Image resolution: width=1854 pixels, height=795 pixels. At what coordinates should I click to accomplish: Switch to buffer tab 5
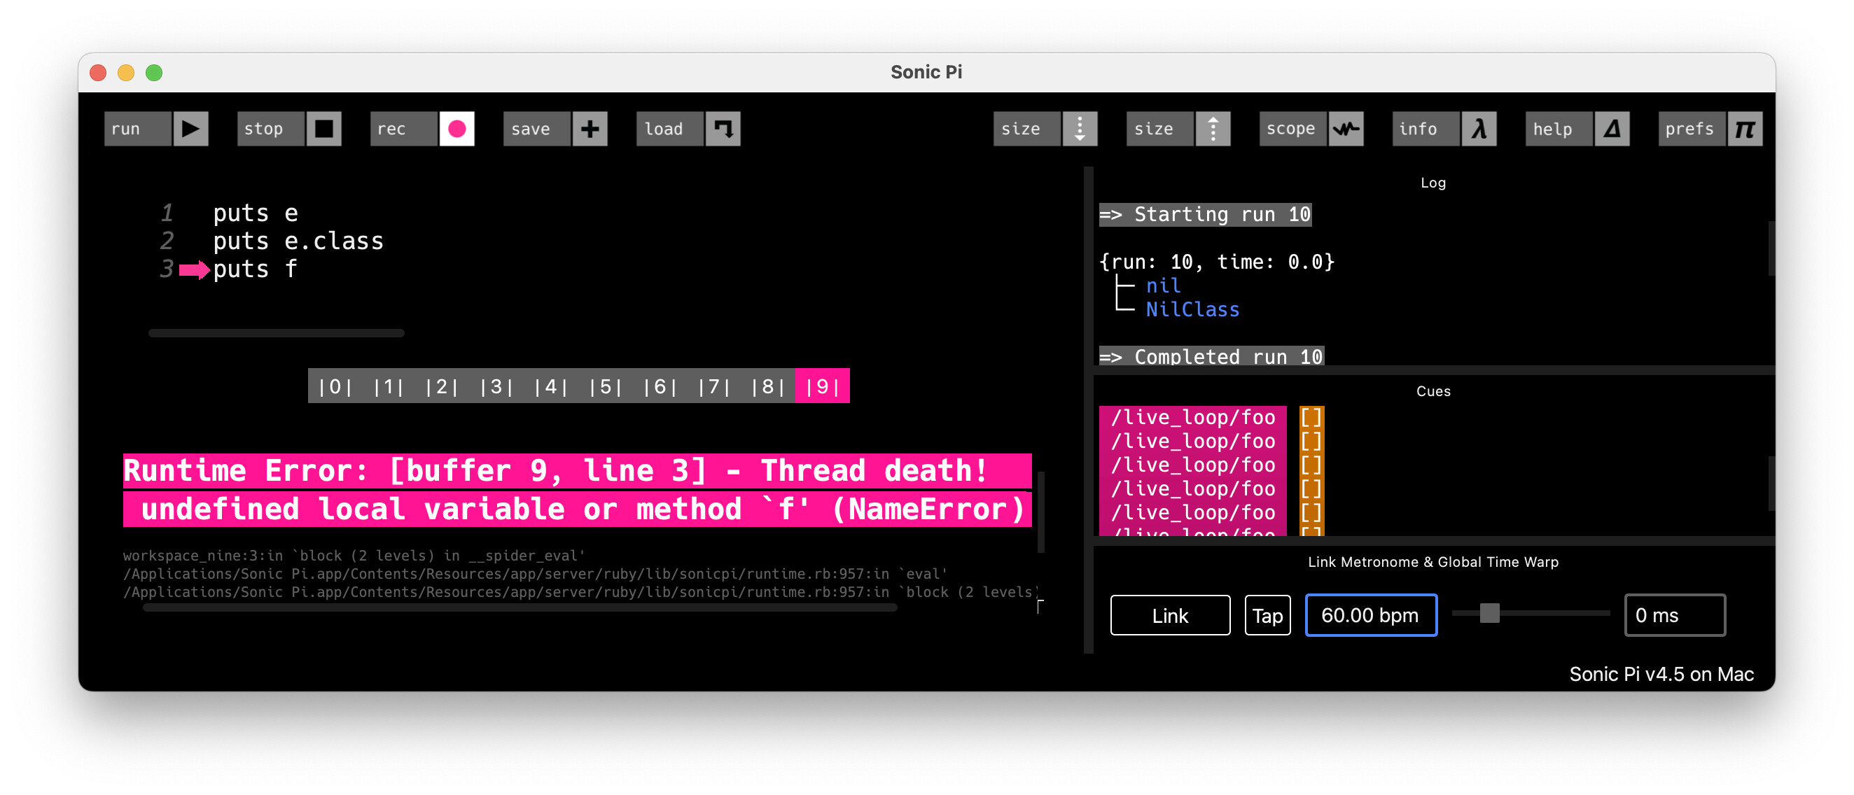click(x=606, y=386)
